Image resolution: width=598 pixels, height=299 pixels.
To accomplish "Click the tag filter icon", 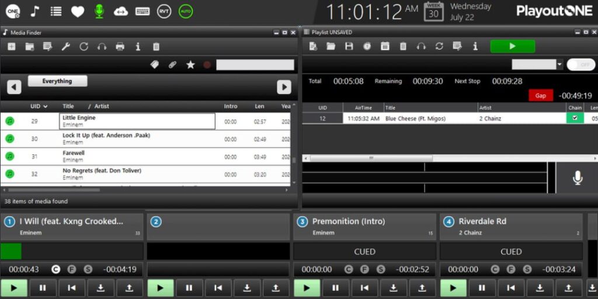I will click(x=154, y=65).
